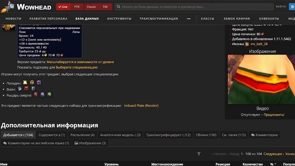Select Комментарии на английском языке (1) tab

[x=36, y=143]
